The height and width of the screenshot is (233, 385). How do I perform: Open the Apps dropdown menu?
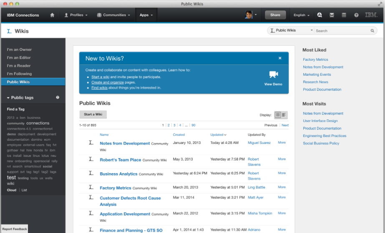click(146, 15)
